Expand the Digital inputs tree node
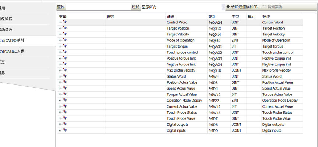 (60, 131)
